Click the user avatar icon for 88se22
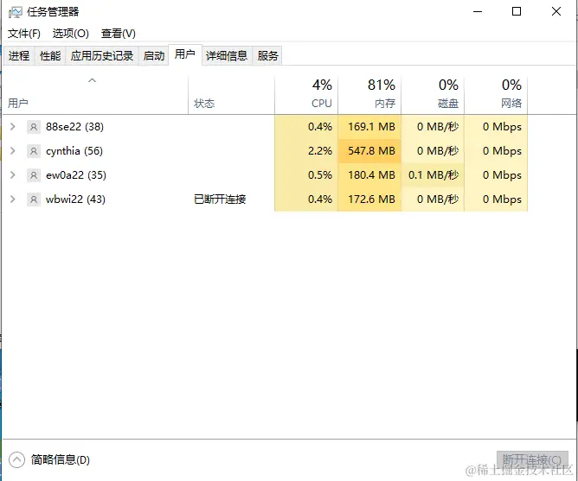 click(34, 127)
